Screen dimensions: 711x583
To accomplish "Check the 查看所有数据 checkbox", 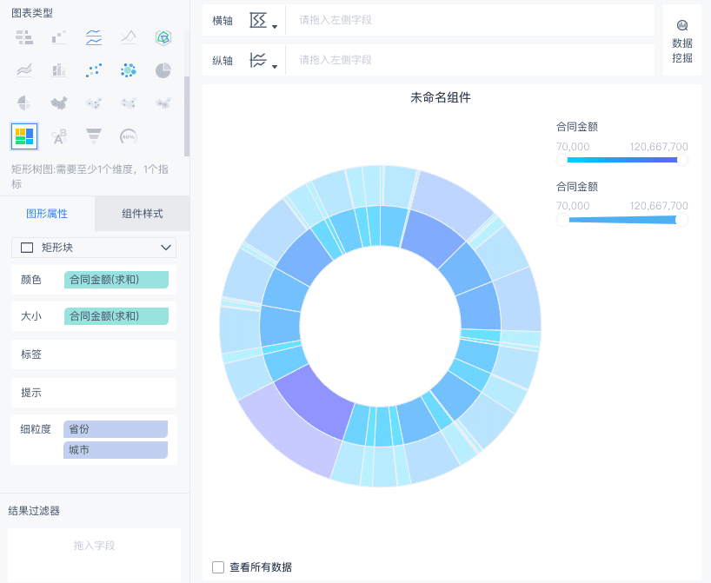I will tap(218, 567).
